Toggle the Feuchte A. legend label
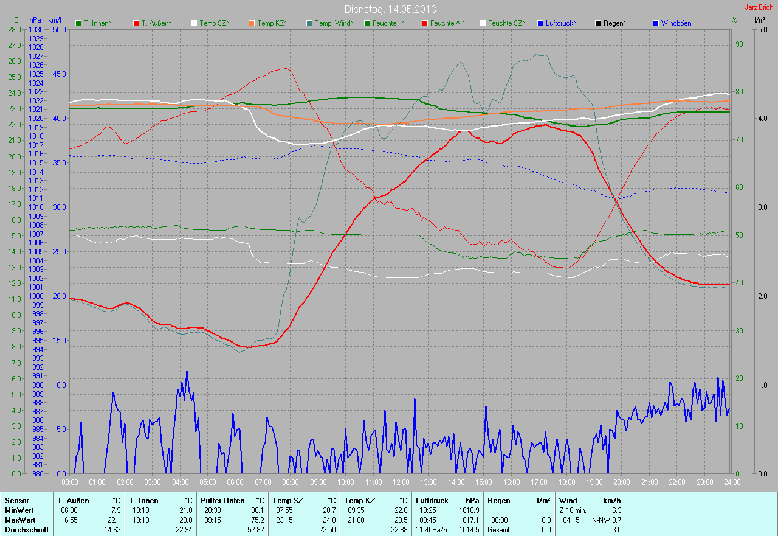 tap(447, 23)
